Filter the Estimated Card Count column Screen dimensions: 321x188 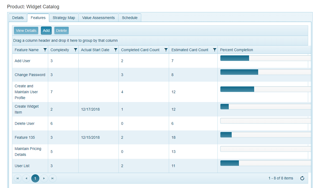pos(215,50)
